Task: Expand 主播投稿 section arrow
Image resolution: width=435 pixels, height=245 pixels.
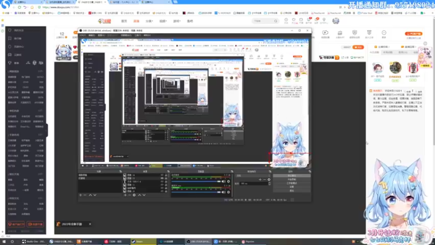Action: coord(390,47)
